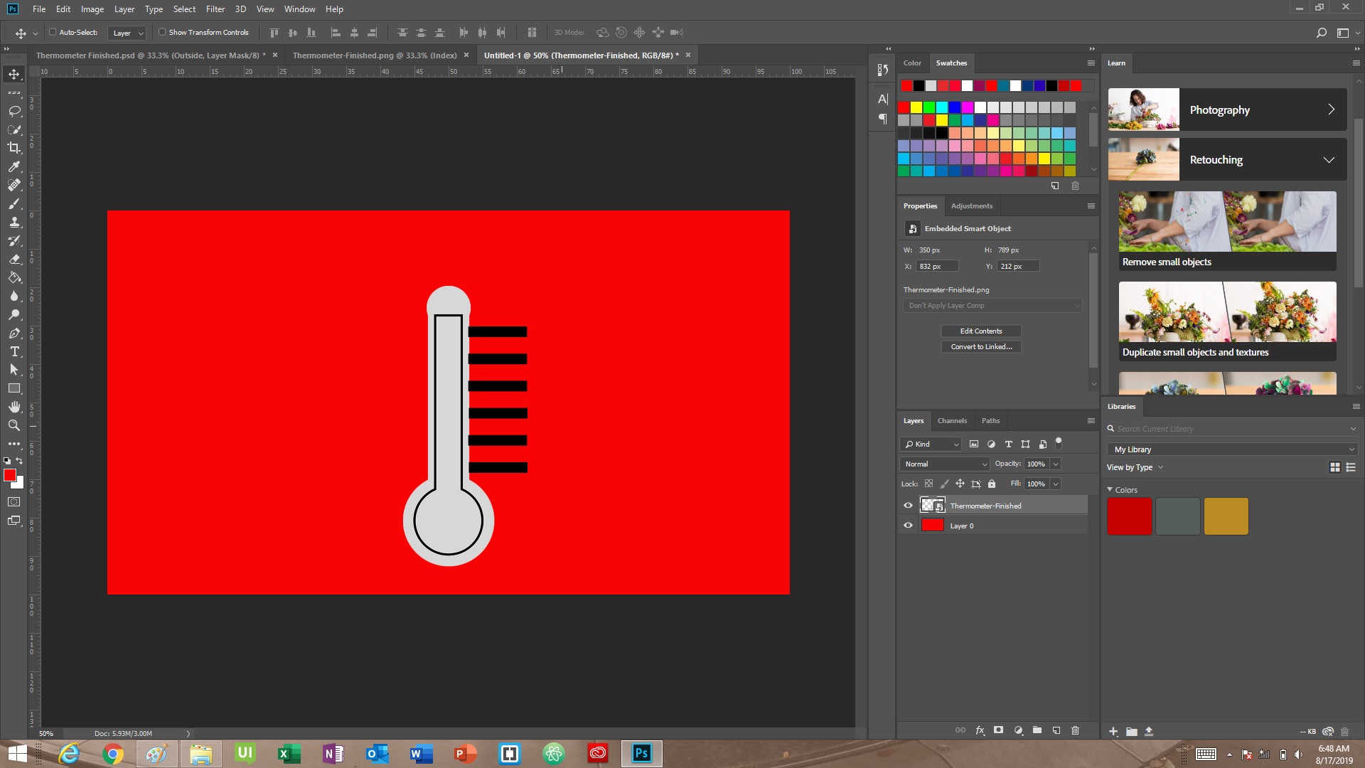Select the Crop tool
This screenshot has height=768, width=1365.
pos(14,148)
